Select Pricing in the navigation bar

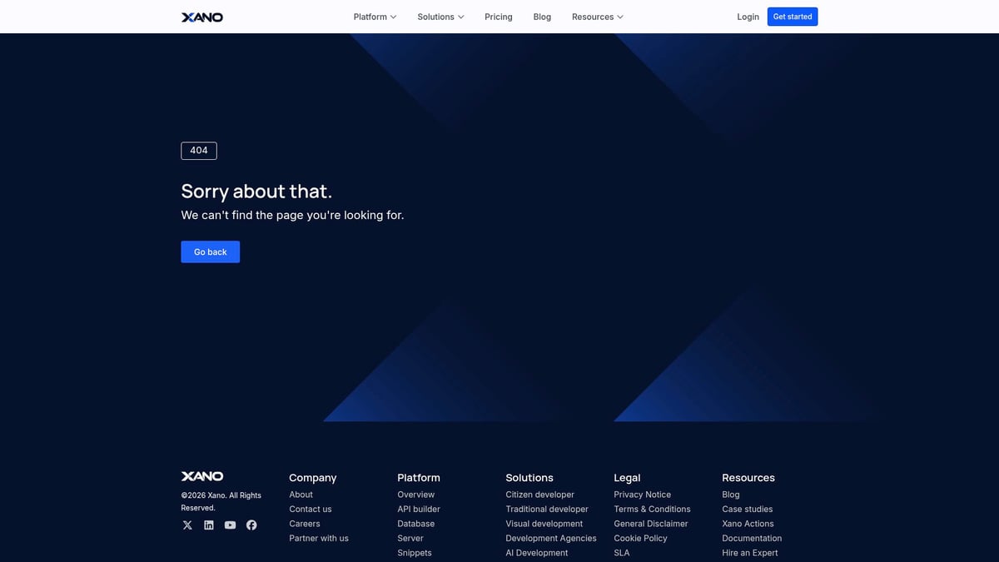498,16
